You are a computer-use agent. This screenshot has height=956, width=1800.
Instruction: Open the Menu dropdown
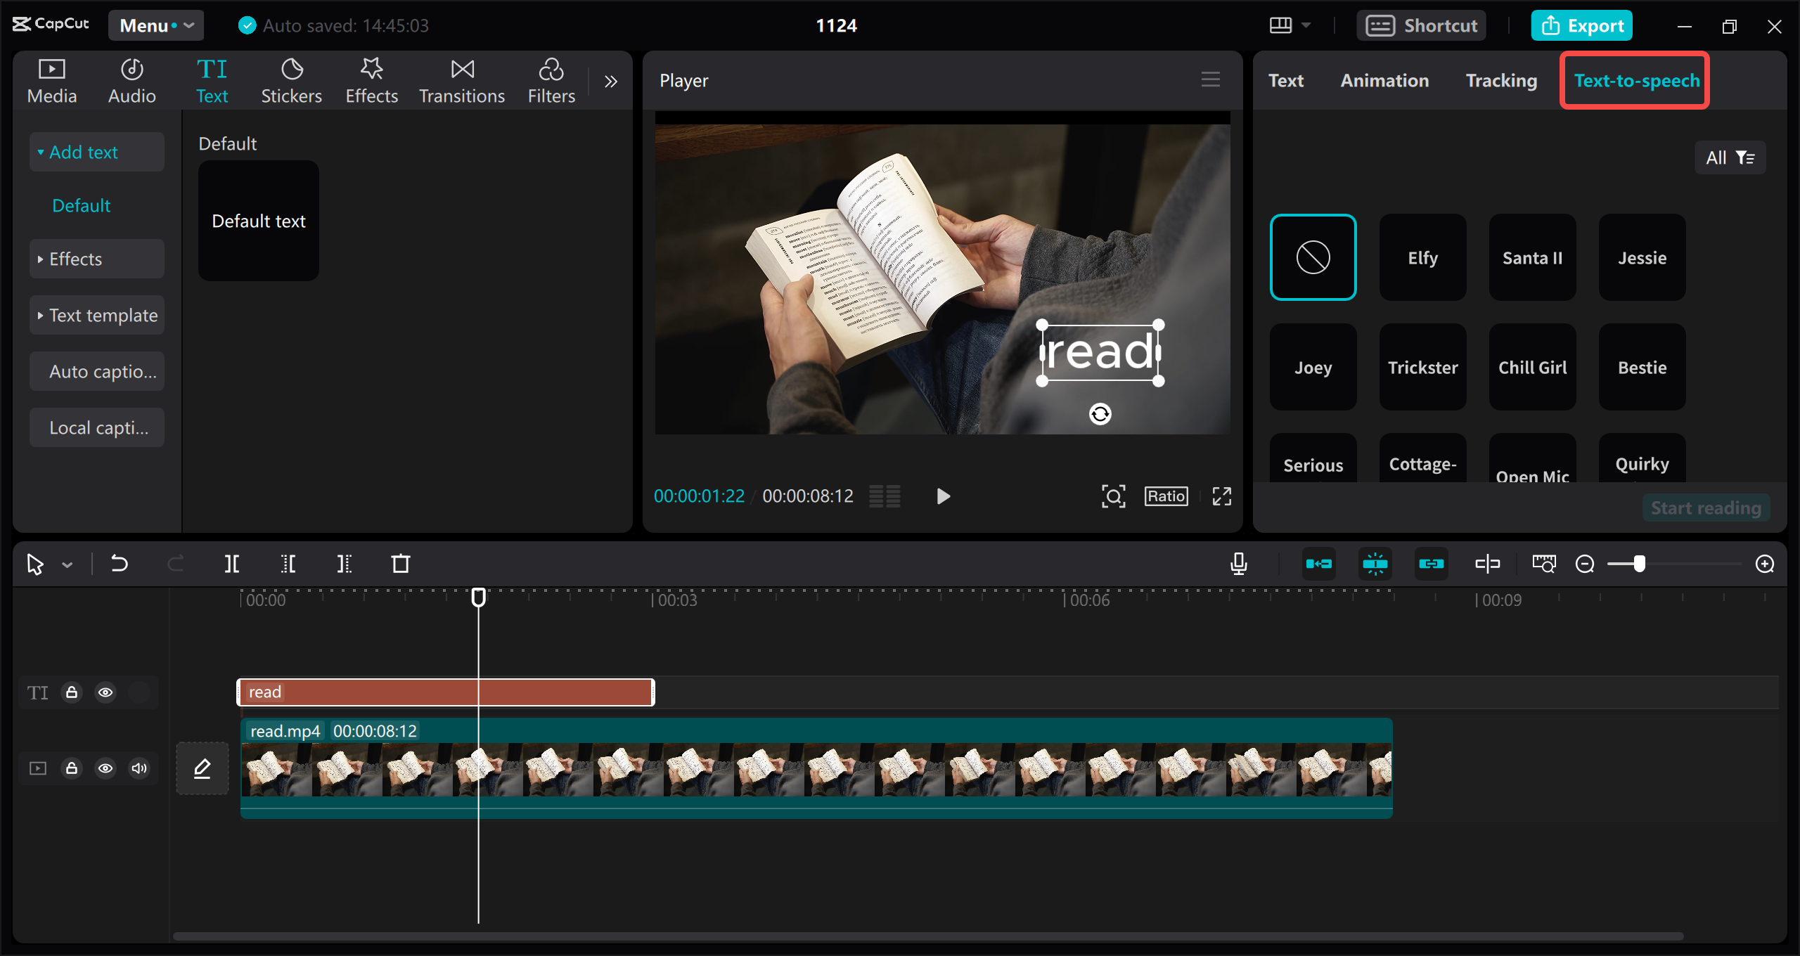(x=155, y=25)
